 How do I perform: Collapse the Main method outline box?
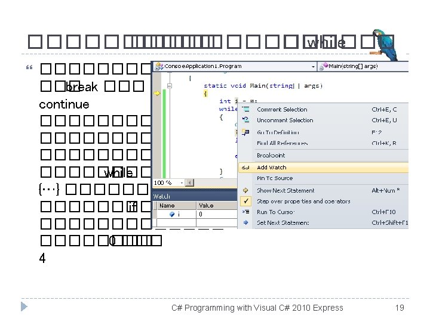tap(170, 86)
